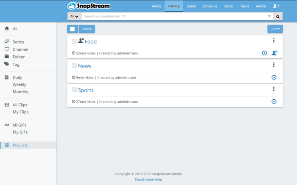
Task: Select Series in the sidebar
Action: pyautogui.click(x=18, y=42)
